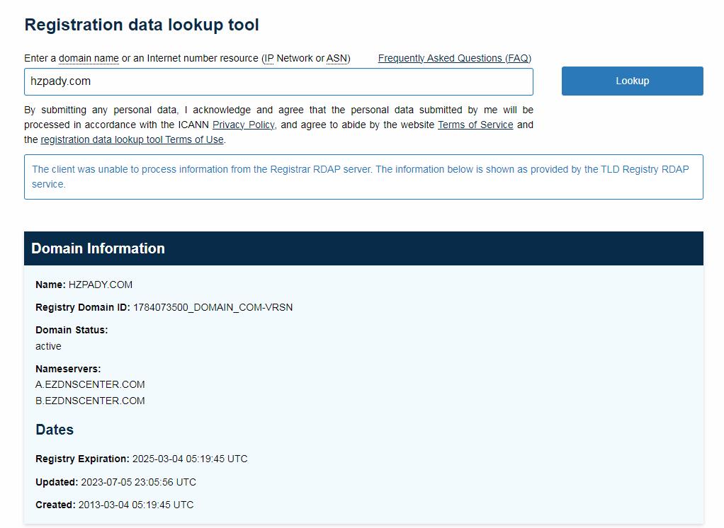724x528 pixels.
Task: Click the "active" domain status text
Action: tap(48, 346)
